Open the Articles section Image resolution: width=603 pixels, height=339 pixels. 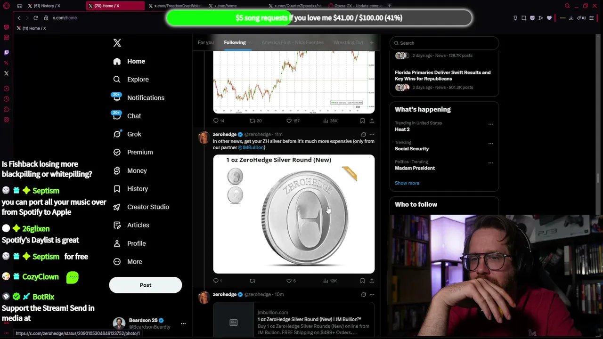tap(131, 225)
